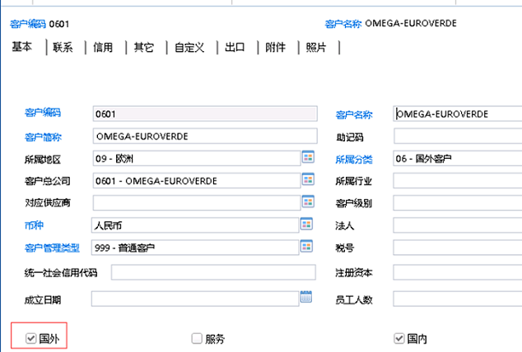Viewport: 522px width, 352px height.
Task: Click the empty 成立日期 field
Action: coord(195,299)
